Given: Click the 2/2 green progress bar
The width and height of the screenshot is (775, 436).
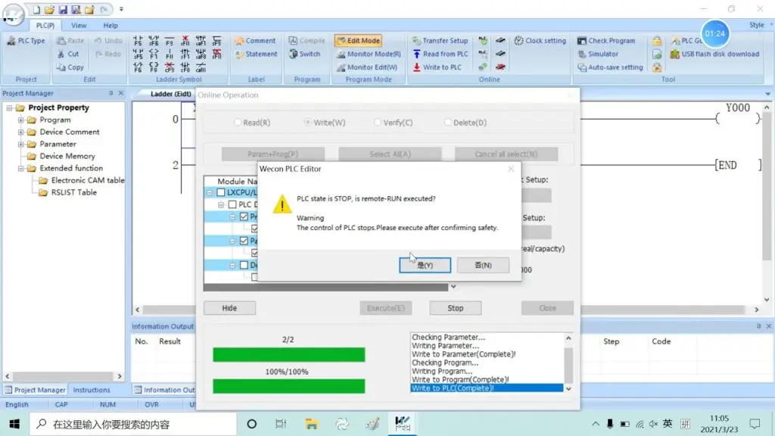Looking at the screenshot, I should pyautogui.click(x=288, y=354).
